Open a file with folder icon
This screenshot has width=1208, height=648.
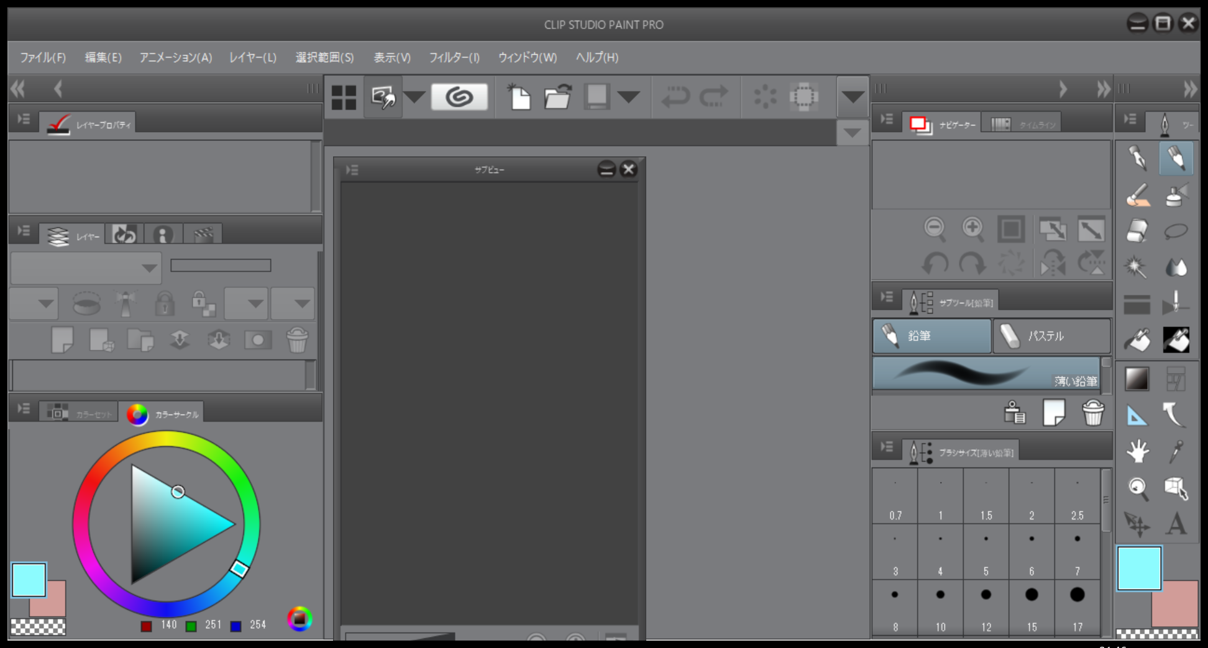[557, 97]
